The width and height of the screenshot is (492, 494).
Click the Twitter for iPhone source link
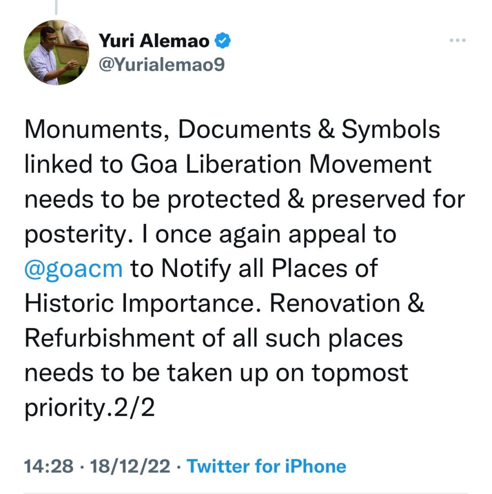266,466
